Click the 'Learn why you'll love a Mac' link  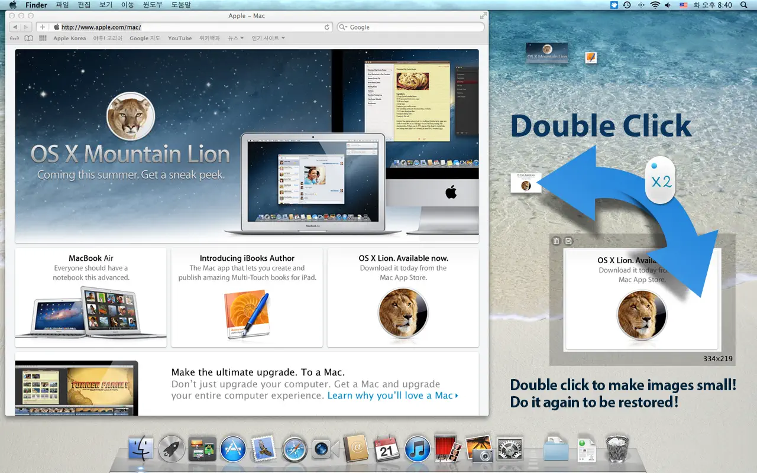tap(393, 396)
